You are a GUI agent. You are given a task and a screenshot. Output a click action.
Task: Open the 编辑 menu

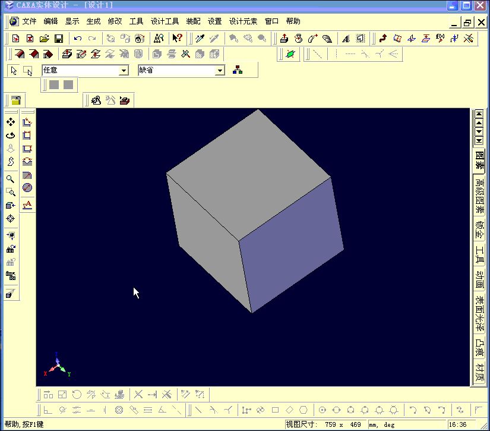pyautogui.click(x=50, y=21)
